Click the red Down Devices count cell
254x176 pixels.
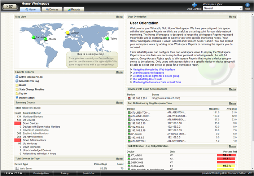click(18, 123)
